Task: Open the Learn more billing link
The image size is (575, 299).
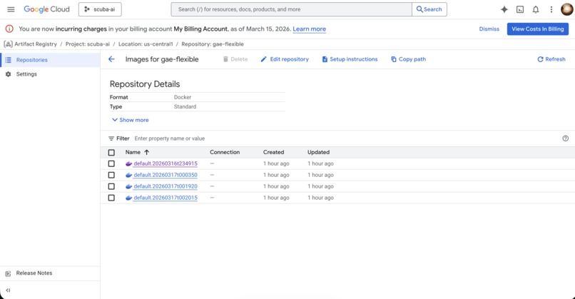Action: [309, 29]
